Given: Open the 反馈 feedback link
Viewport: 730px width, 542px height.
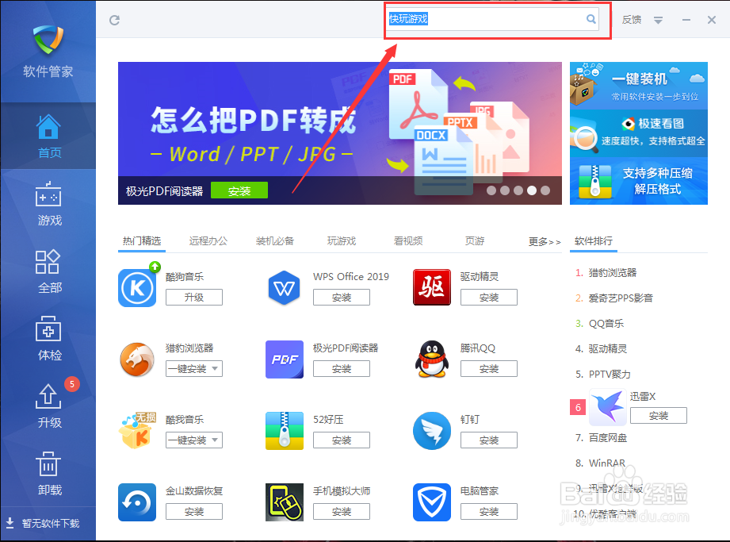Looking at the screenshot, I should (x=632, y=20).
